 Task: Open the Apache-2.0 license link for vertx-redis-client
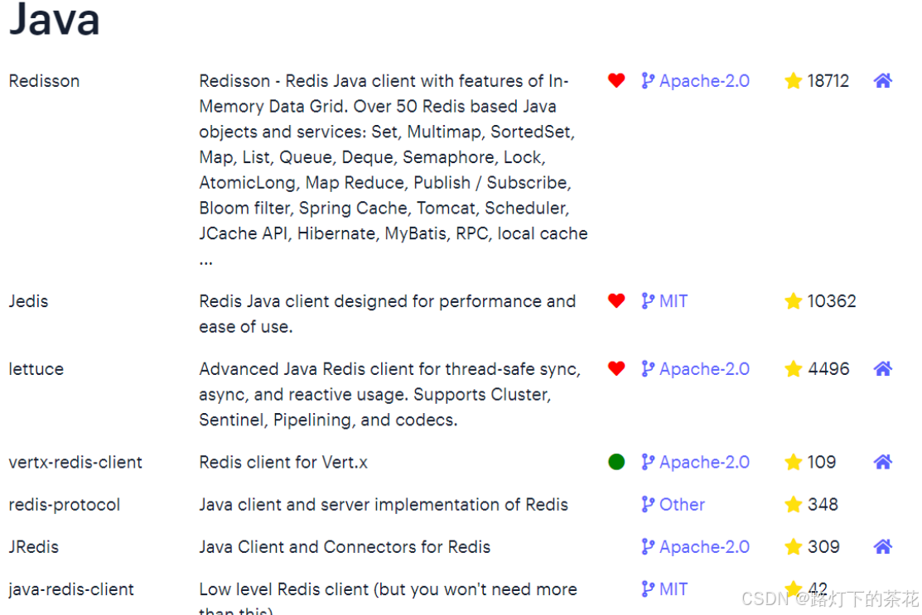tap(704, 462)
